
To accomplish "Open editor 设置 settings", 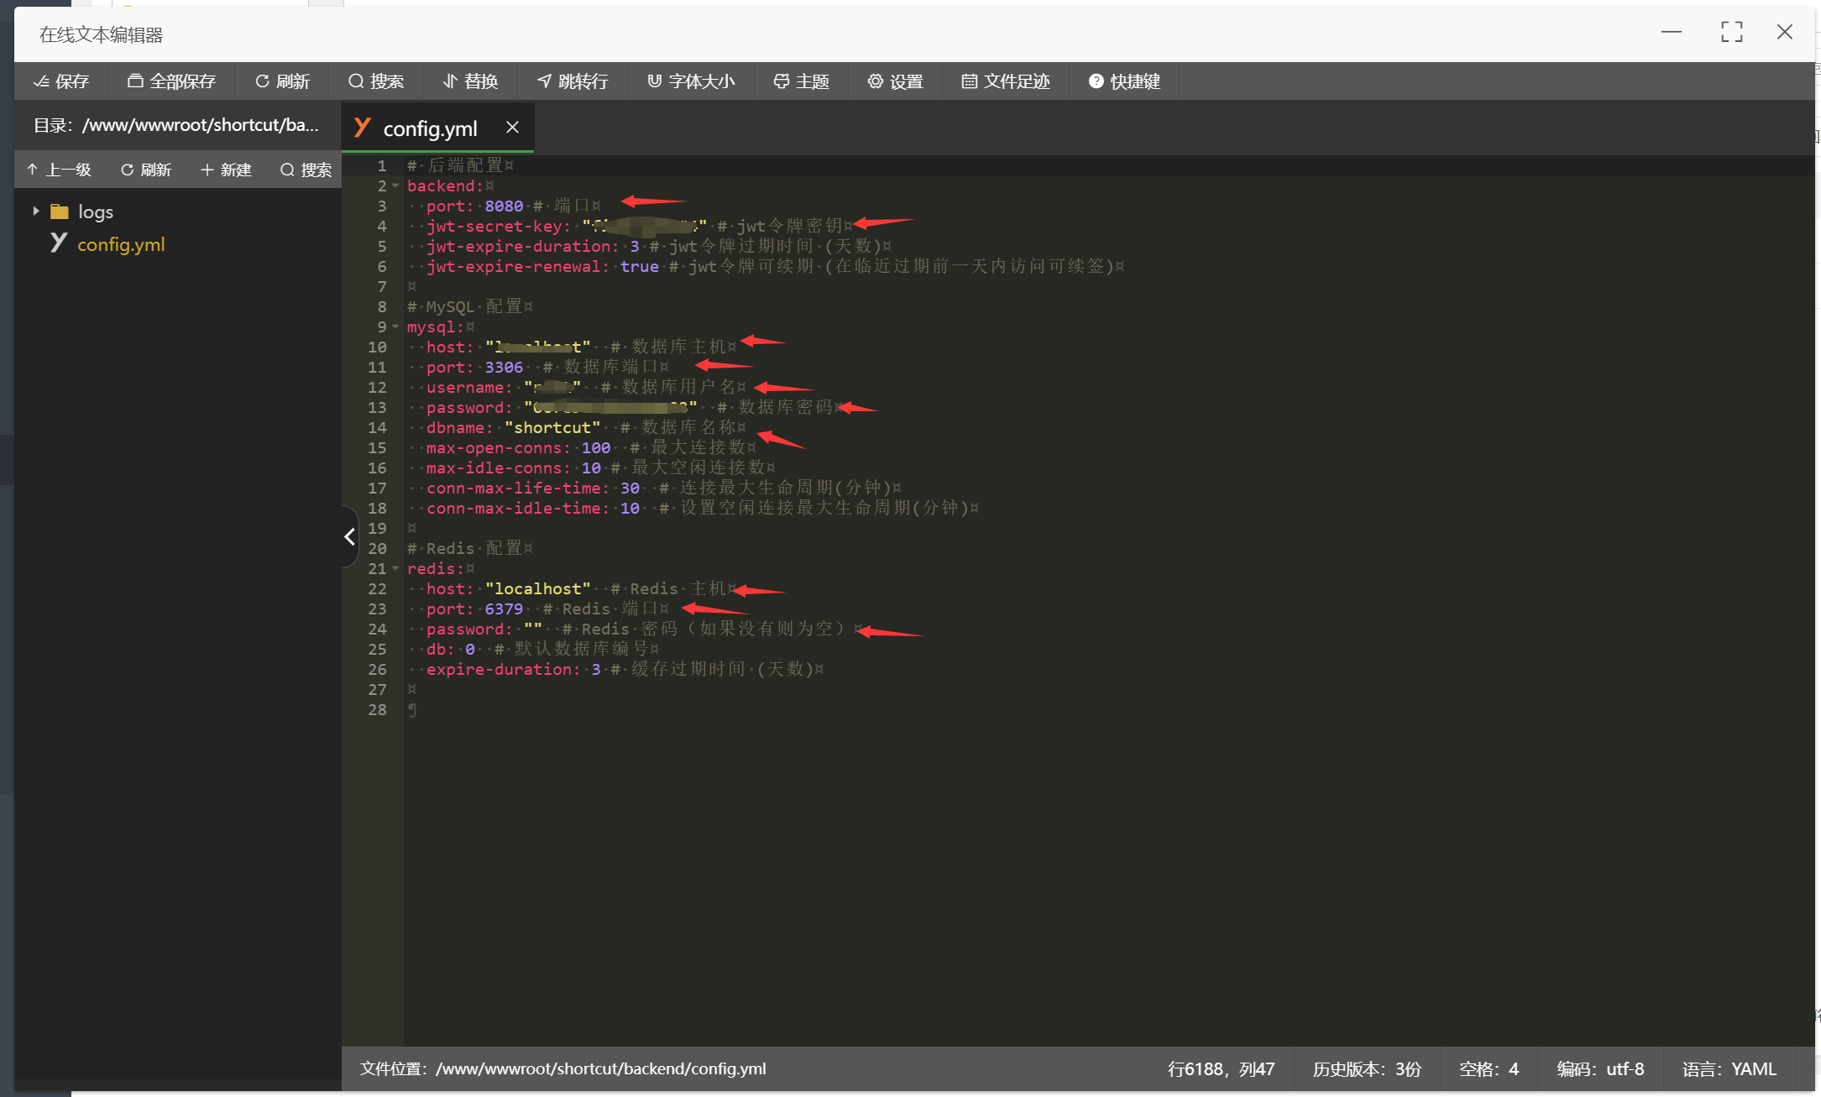I will tap(896, 81).
